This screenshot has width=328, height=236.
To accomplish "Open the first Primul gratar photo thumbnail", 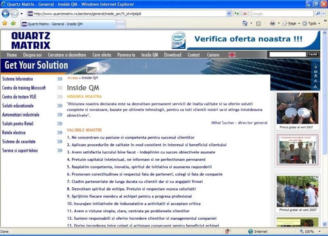I will coord(297,108).
